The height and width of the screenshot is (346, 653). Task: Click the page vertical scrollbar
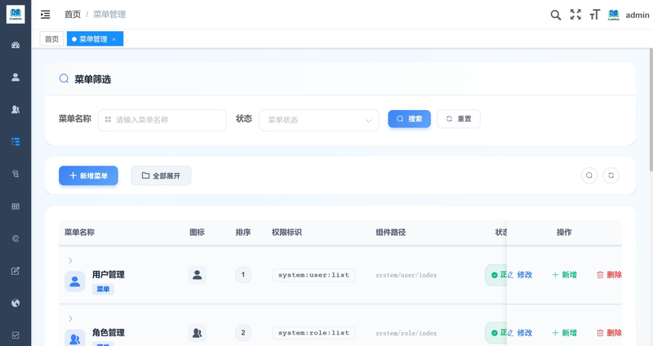point(651,110)
